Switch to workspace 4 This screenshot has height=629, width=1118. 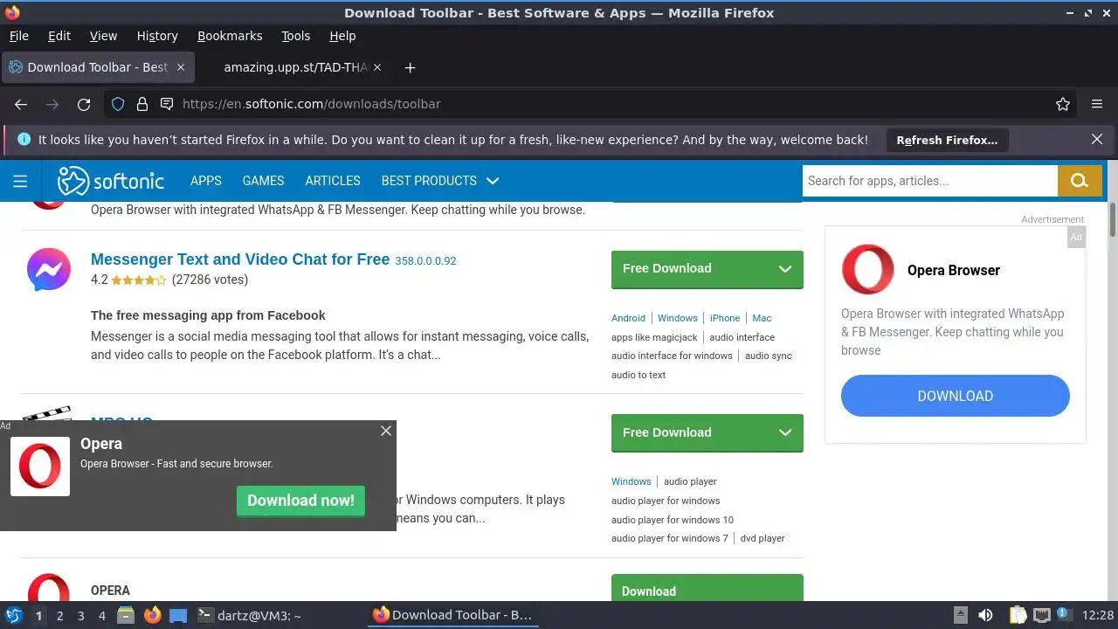pos(101,615)
